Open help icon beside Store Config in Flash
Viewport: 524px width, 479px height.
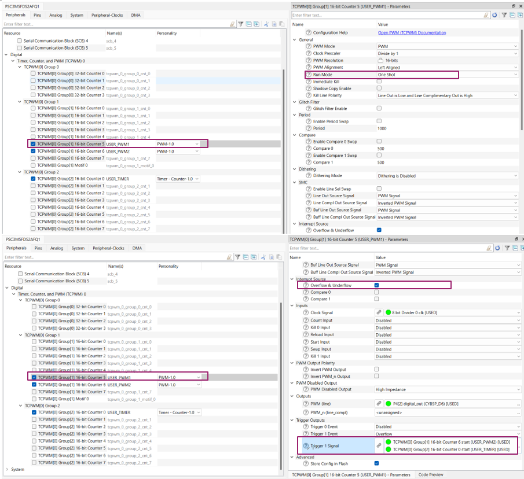coord(306,463)
